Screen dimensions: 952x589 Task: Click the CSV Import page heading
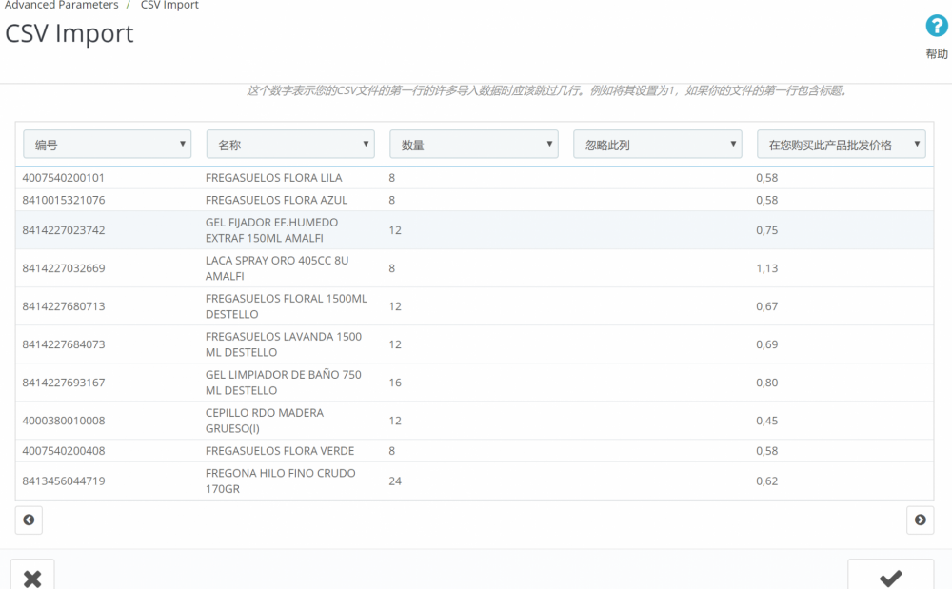click(x=69, y=34)
